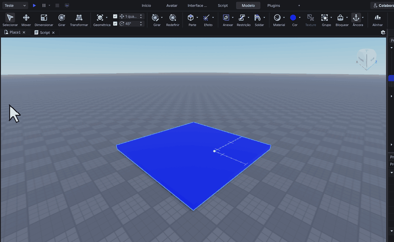Click the move snap stepper arrows
Viewport: 394px width, 242px height.
tap(141, 16)
